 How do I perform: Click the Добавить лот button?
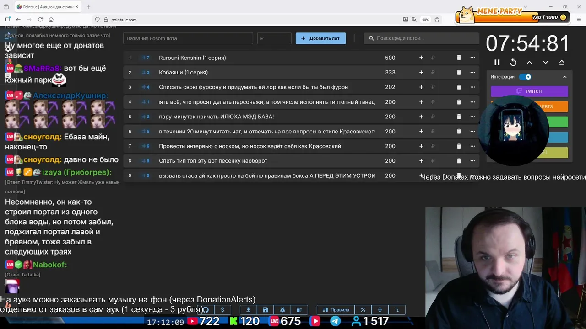pos(320,38)
